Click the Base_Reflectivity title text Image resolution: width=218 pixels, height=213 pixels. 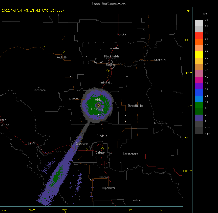click(x=109, y=4)
